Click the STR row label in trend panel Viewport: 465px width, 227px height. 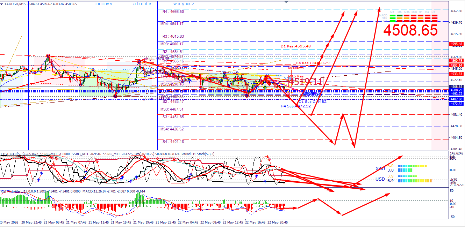click(385, 18)
